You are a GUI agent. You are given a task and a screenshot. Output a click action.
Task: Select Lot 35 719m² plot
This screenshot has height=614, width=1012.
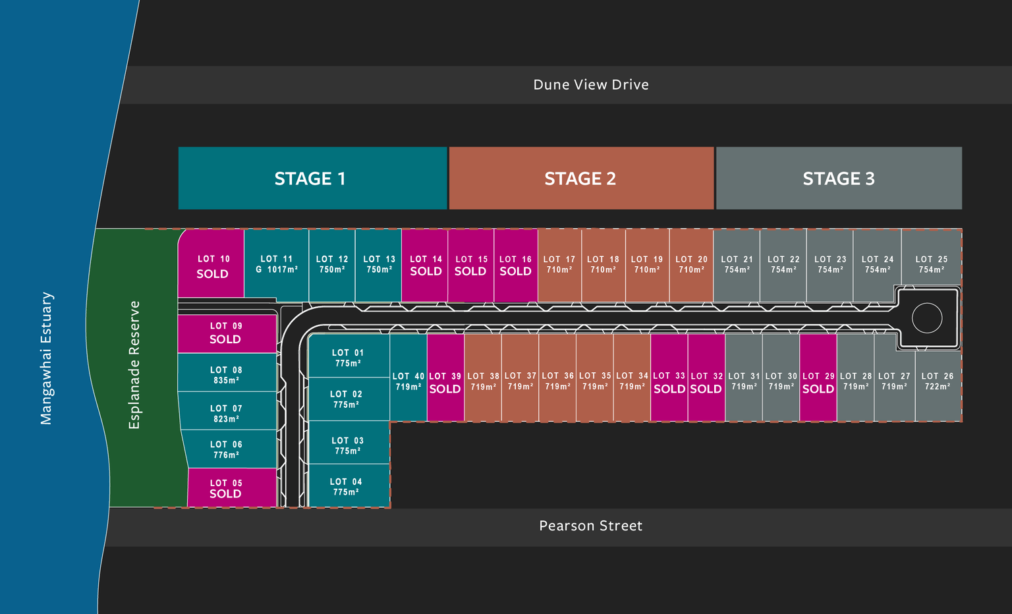tap(594, 378)
